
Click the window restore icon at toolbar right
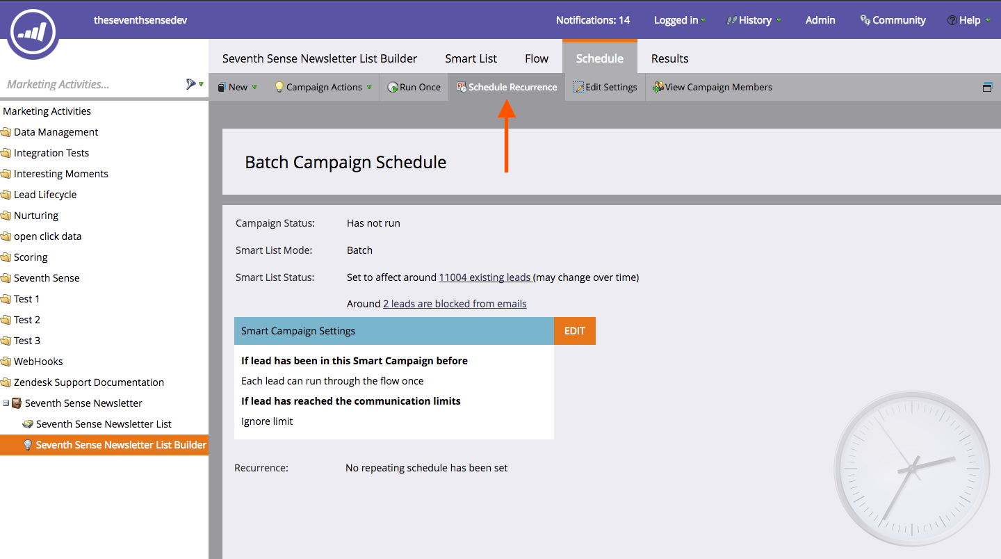pos(987,88)
